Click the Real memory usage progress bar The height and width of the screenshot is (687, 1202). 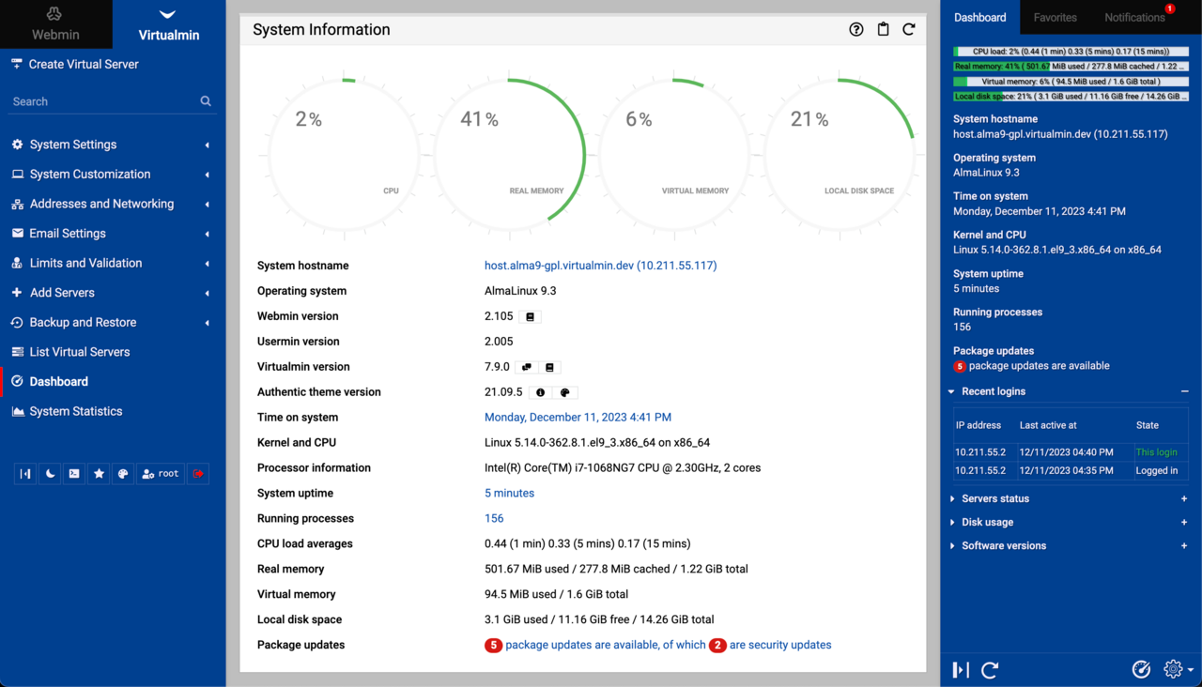pyautogui.click(x=1071, y=67)
